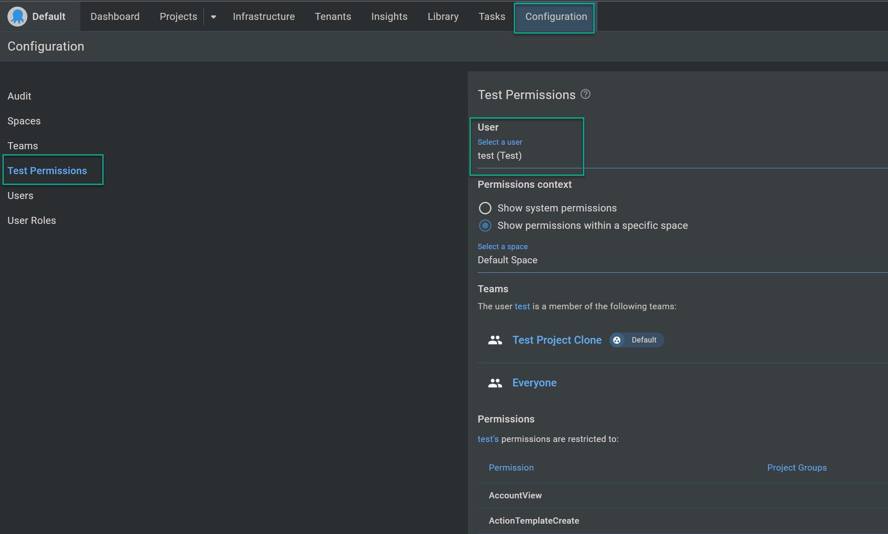The width and height of the screenshot is (888, 534).
Task: Sort by Permission column header
Action: [x=511, y=468]
